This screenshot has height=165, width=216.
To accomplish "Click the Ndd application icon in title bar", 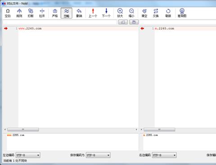I will pos(4,3).
